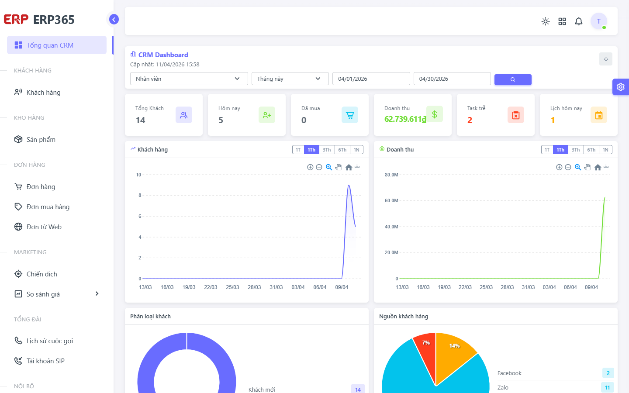Screen dimensions: 629x393
Task: Enable selection zoom on Khách hàng chart
Action: coord(329,167)
